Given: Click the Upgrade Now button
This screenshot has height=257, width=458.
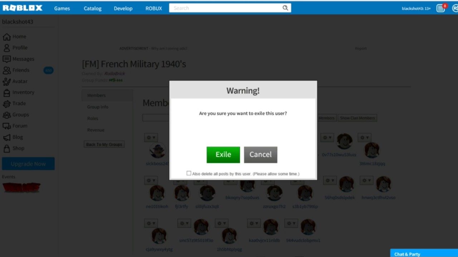Looking at the screenshot, I should click(x=28, y=164).
